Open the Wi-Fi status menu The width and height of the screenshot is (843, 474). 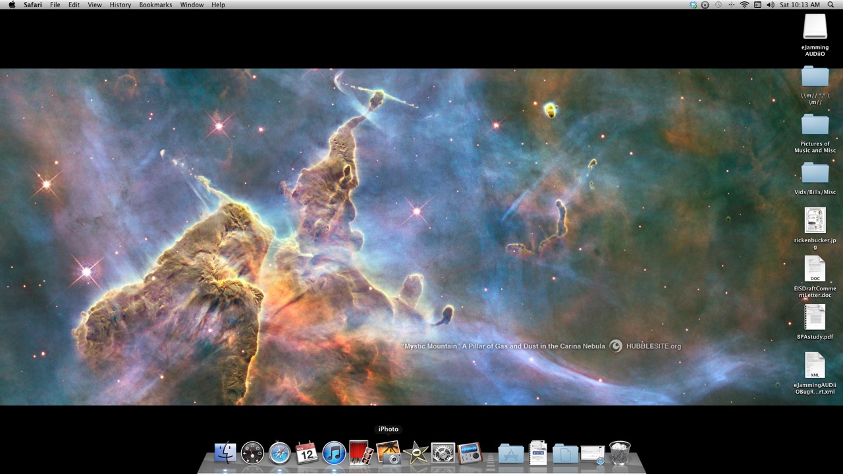pos(744,5)
